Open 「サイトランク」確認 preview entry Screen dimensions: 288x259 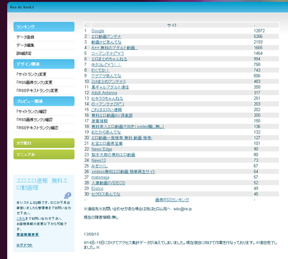(31, 112)
